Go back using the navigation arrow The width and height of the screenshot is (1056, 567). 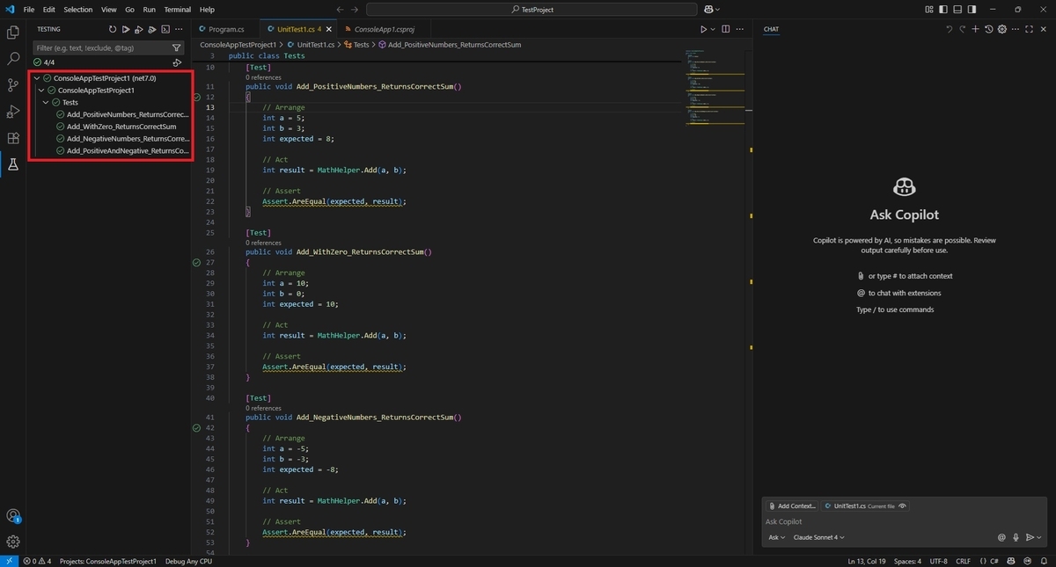341,10
